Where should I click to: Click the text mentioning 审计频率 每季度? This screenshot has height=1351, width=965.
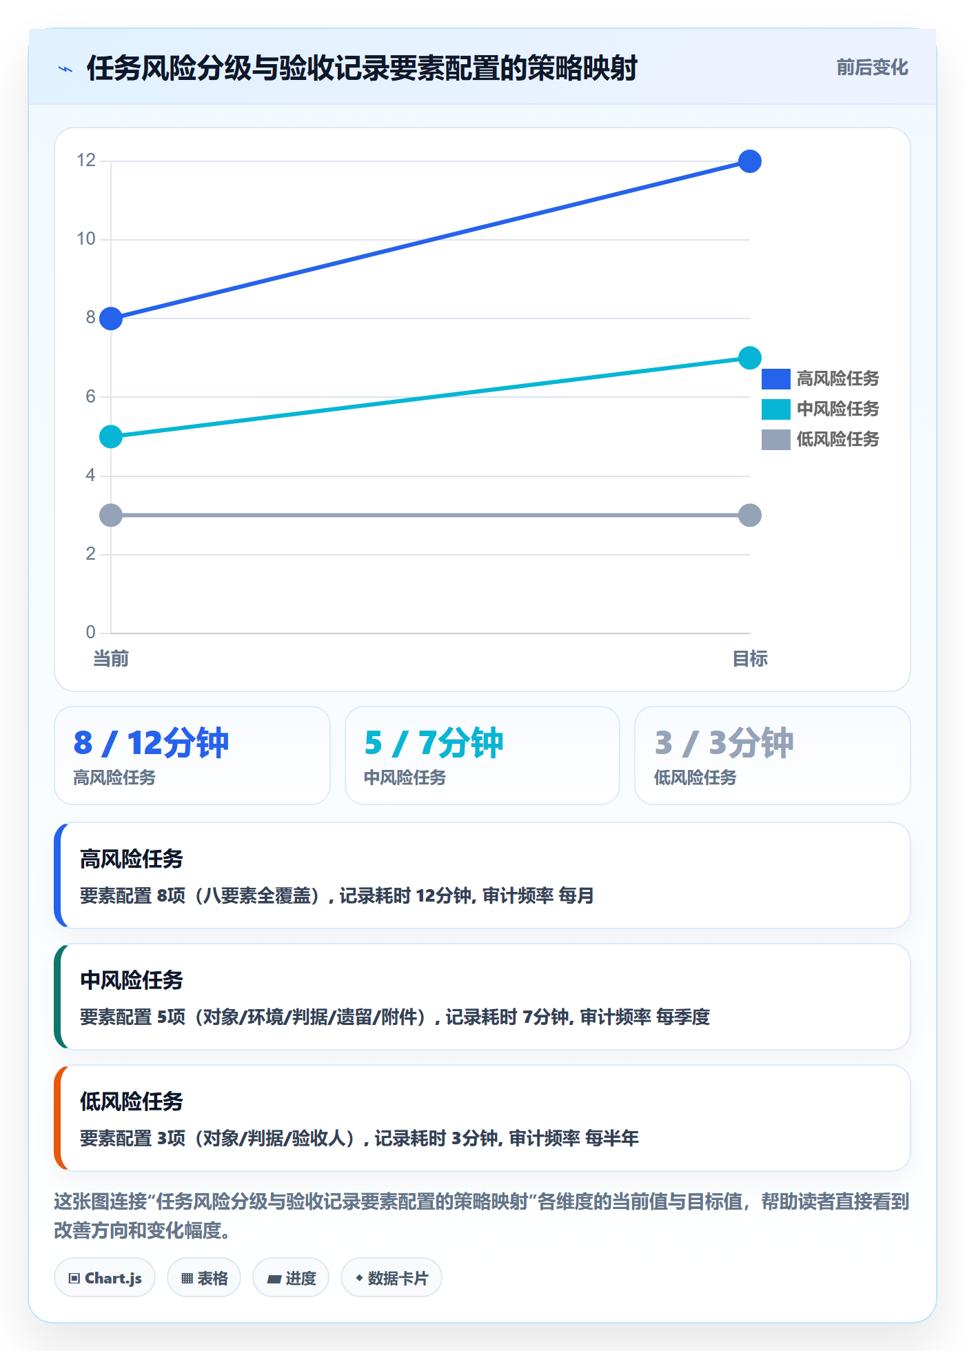pos(395,1017)
